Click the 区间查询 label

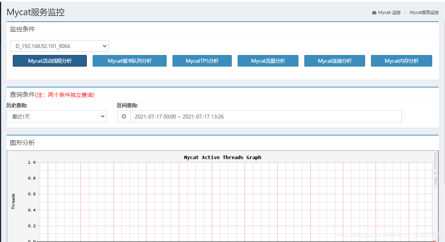(128, 105)
